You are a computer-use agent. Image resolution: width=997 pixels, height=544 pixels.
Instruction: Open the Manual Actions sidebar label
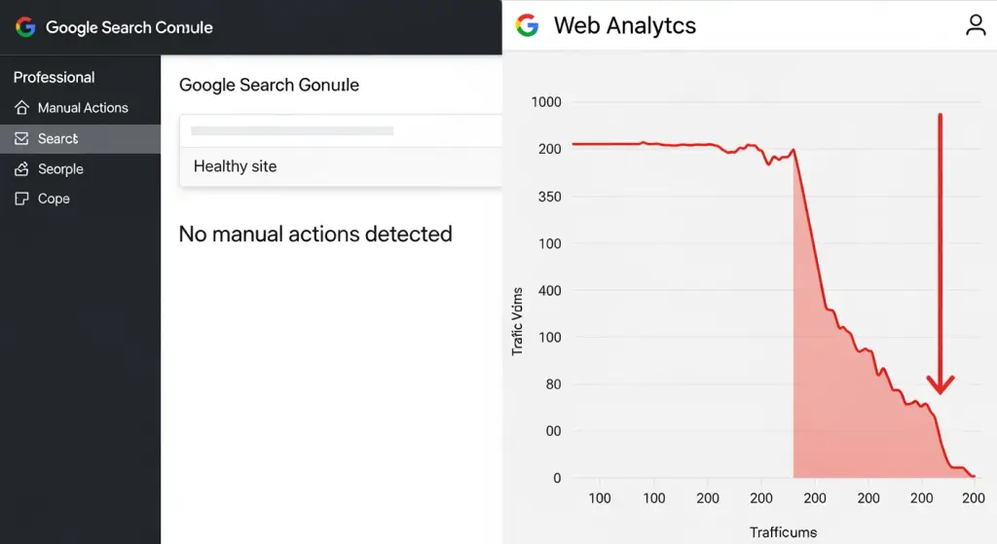tap(83, 108)
